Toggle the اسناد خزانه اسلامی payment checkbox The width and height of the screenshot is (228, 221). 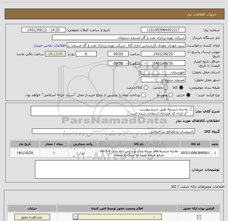pos(144,95)
